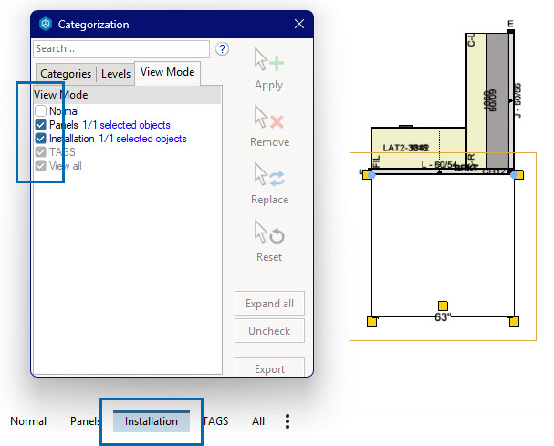Image resolution: width=554 pixels, height=446 pixels.
Task: Select the Installation bottom tab
Action: click(152, 421)
